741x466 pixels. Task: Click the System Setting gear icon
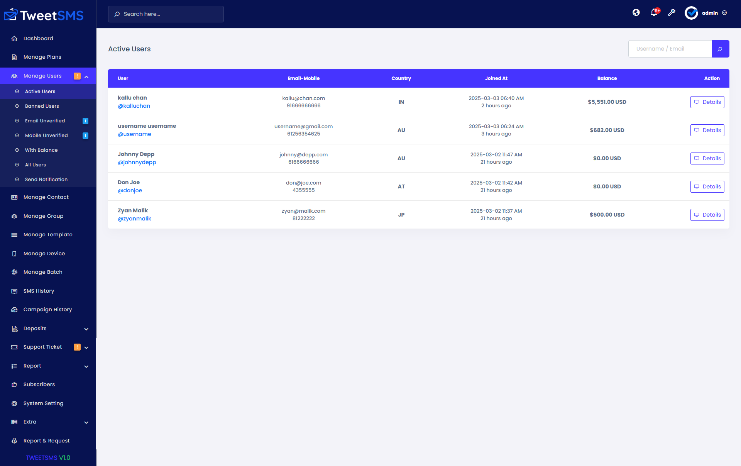click(14, 403)
